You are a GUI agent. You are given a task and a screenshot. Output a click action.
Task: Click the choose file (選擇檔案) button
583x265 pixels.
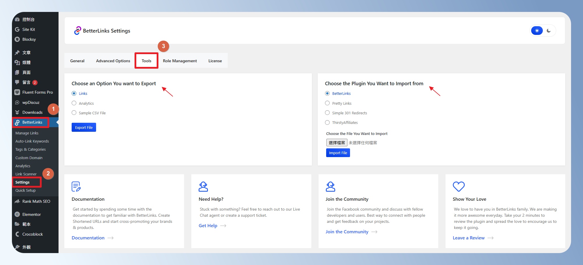[337, 143]
